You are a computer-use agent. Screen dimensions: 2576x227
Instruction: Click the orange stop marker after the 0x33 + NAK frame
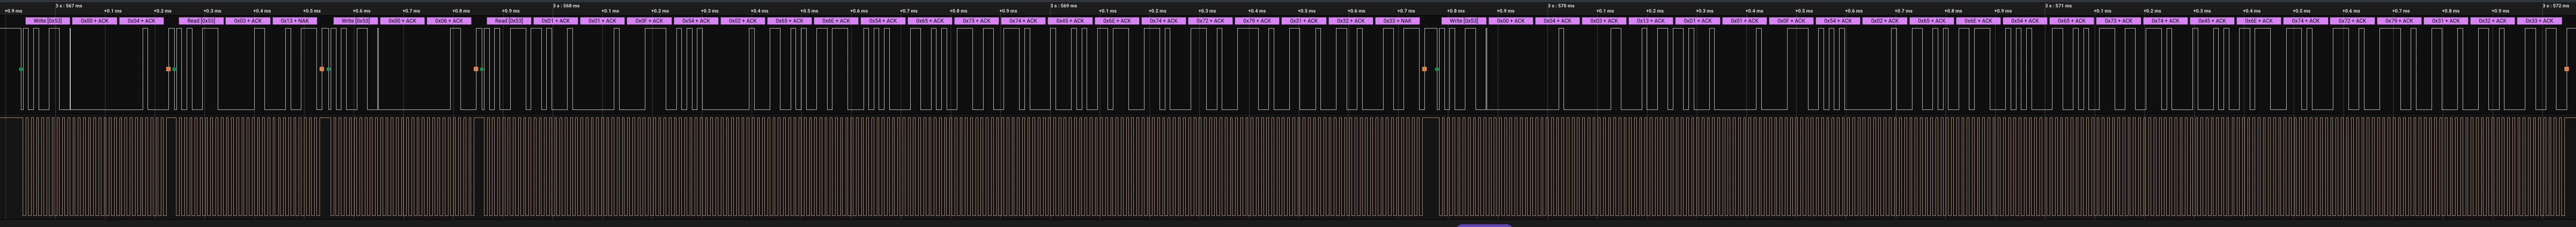coord(1424,69)
